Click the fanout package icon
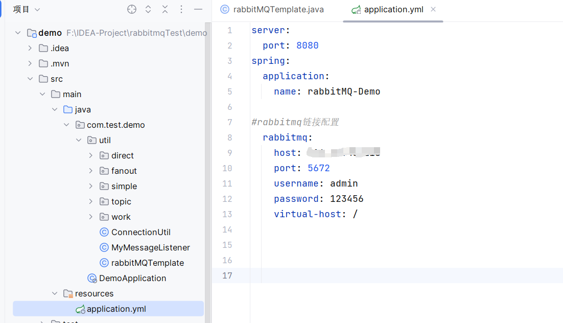 (104, 171)
